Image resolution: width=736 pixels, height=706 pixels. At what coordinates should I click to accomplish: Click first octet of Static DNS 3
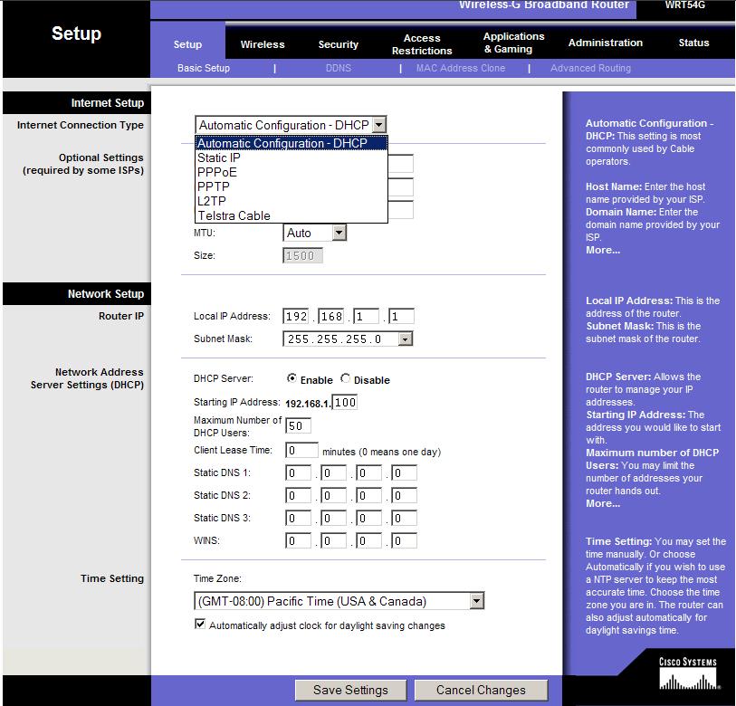(x=298, y=518)
